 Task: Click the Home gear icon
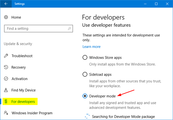pyautogui.click(x=6, y=18)
